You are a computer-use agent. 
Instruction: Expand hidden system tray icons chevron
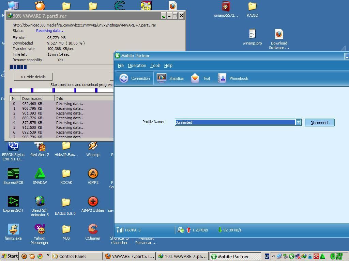[x=274, y=256]
